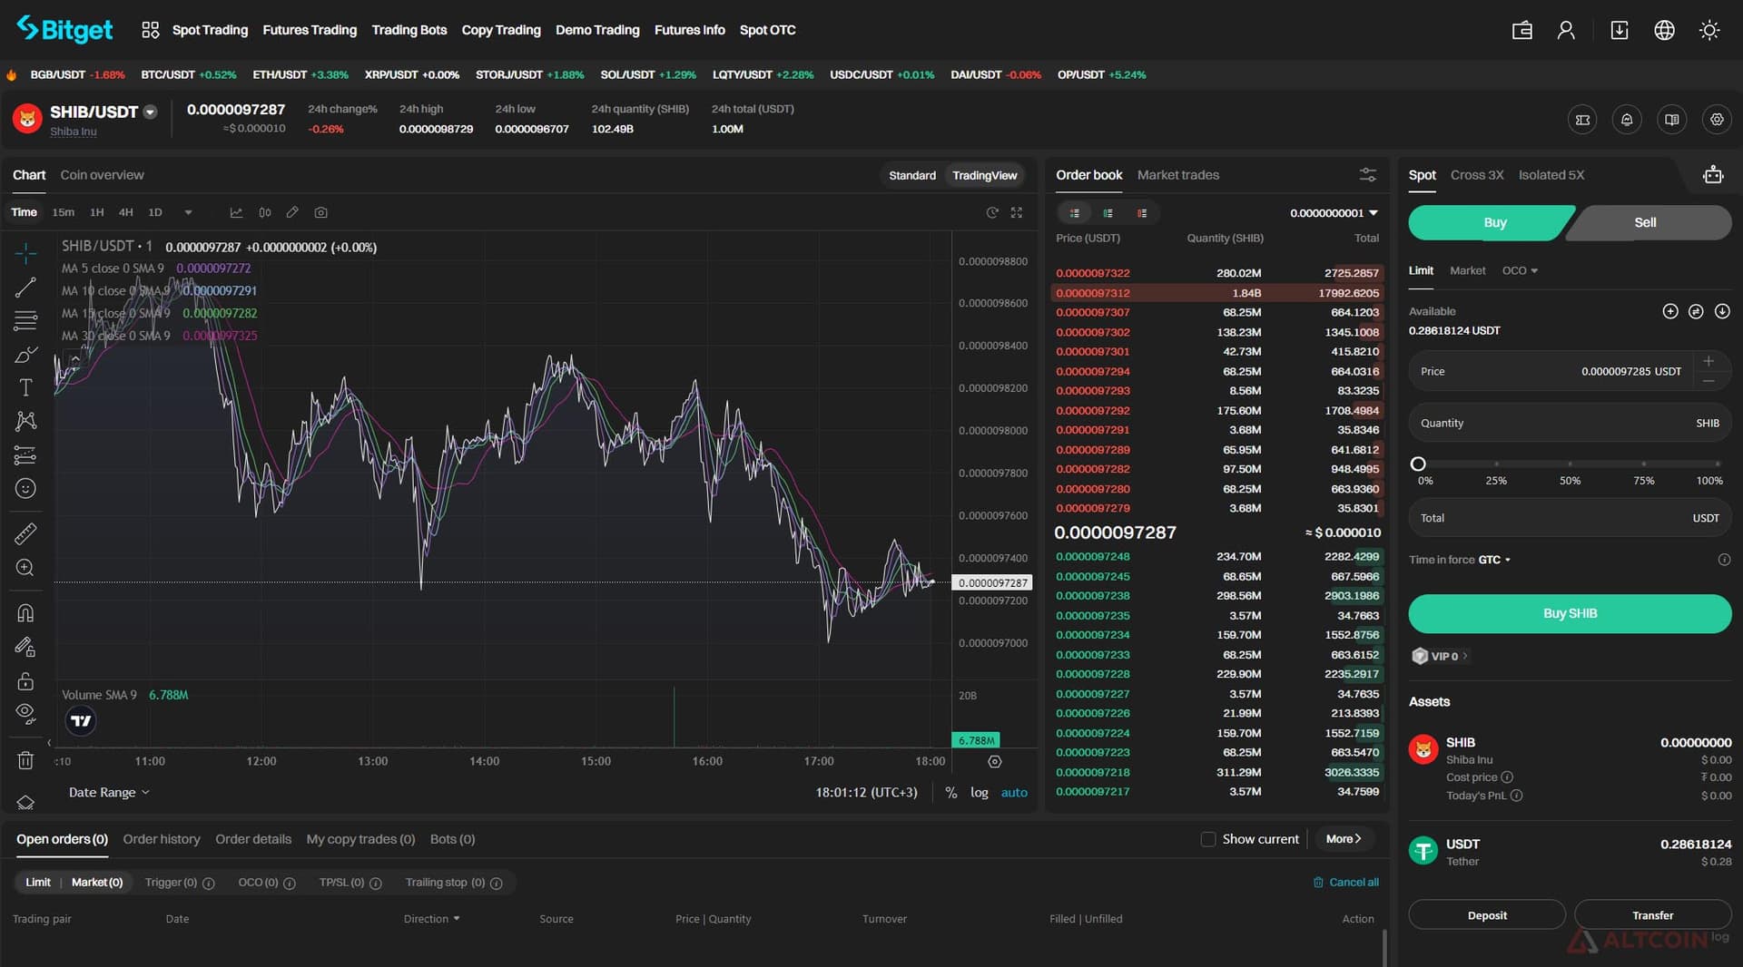
Task: Toggle drawings visibility eye icon
Action: pyautogui.click(x=25, y=712)
